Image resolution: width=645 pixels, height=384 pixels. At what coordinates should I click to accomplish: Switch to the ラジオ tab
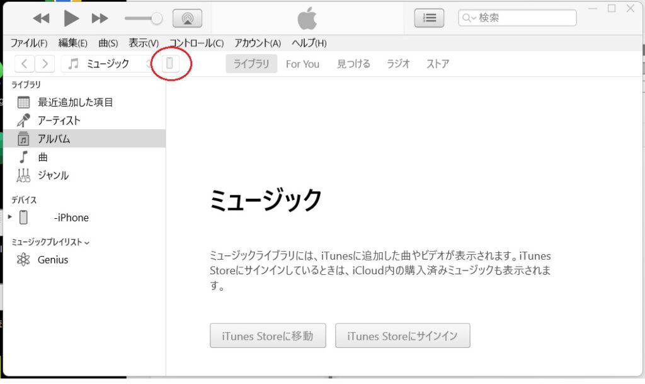[x=398, y=64]
